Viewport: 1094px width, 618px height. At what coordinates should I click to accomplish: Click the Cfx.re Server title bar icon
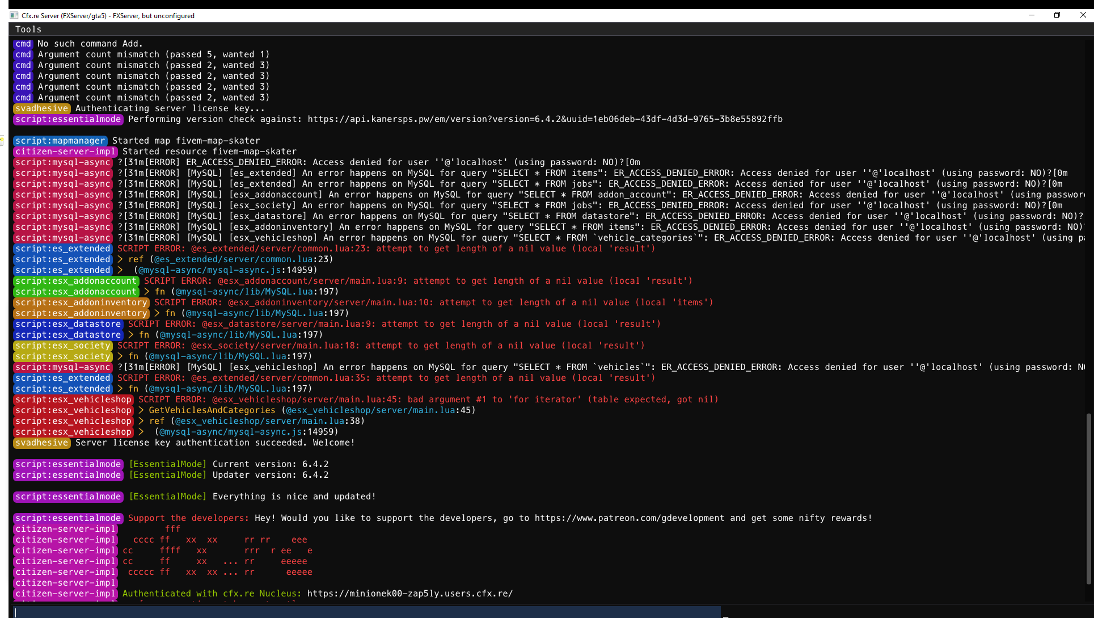(14, 16)
